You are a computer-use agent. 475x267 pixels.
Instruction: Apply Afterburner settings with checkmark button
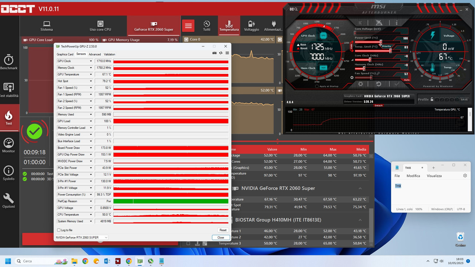(x=396, y=84)
